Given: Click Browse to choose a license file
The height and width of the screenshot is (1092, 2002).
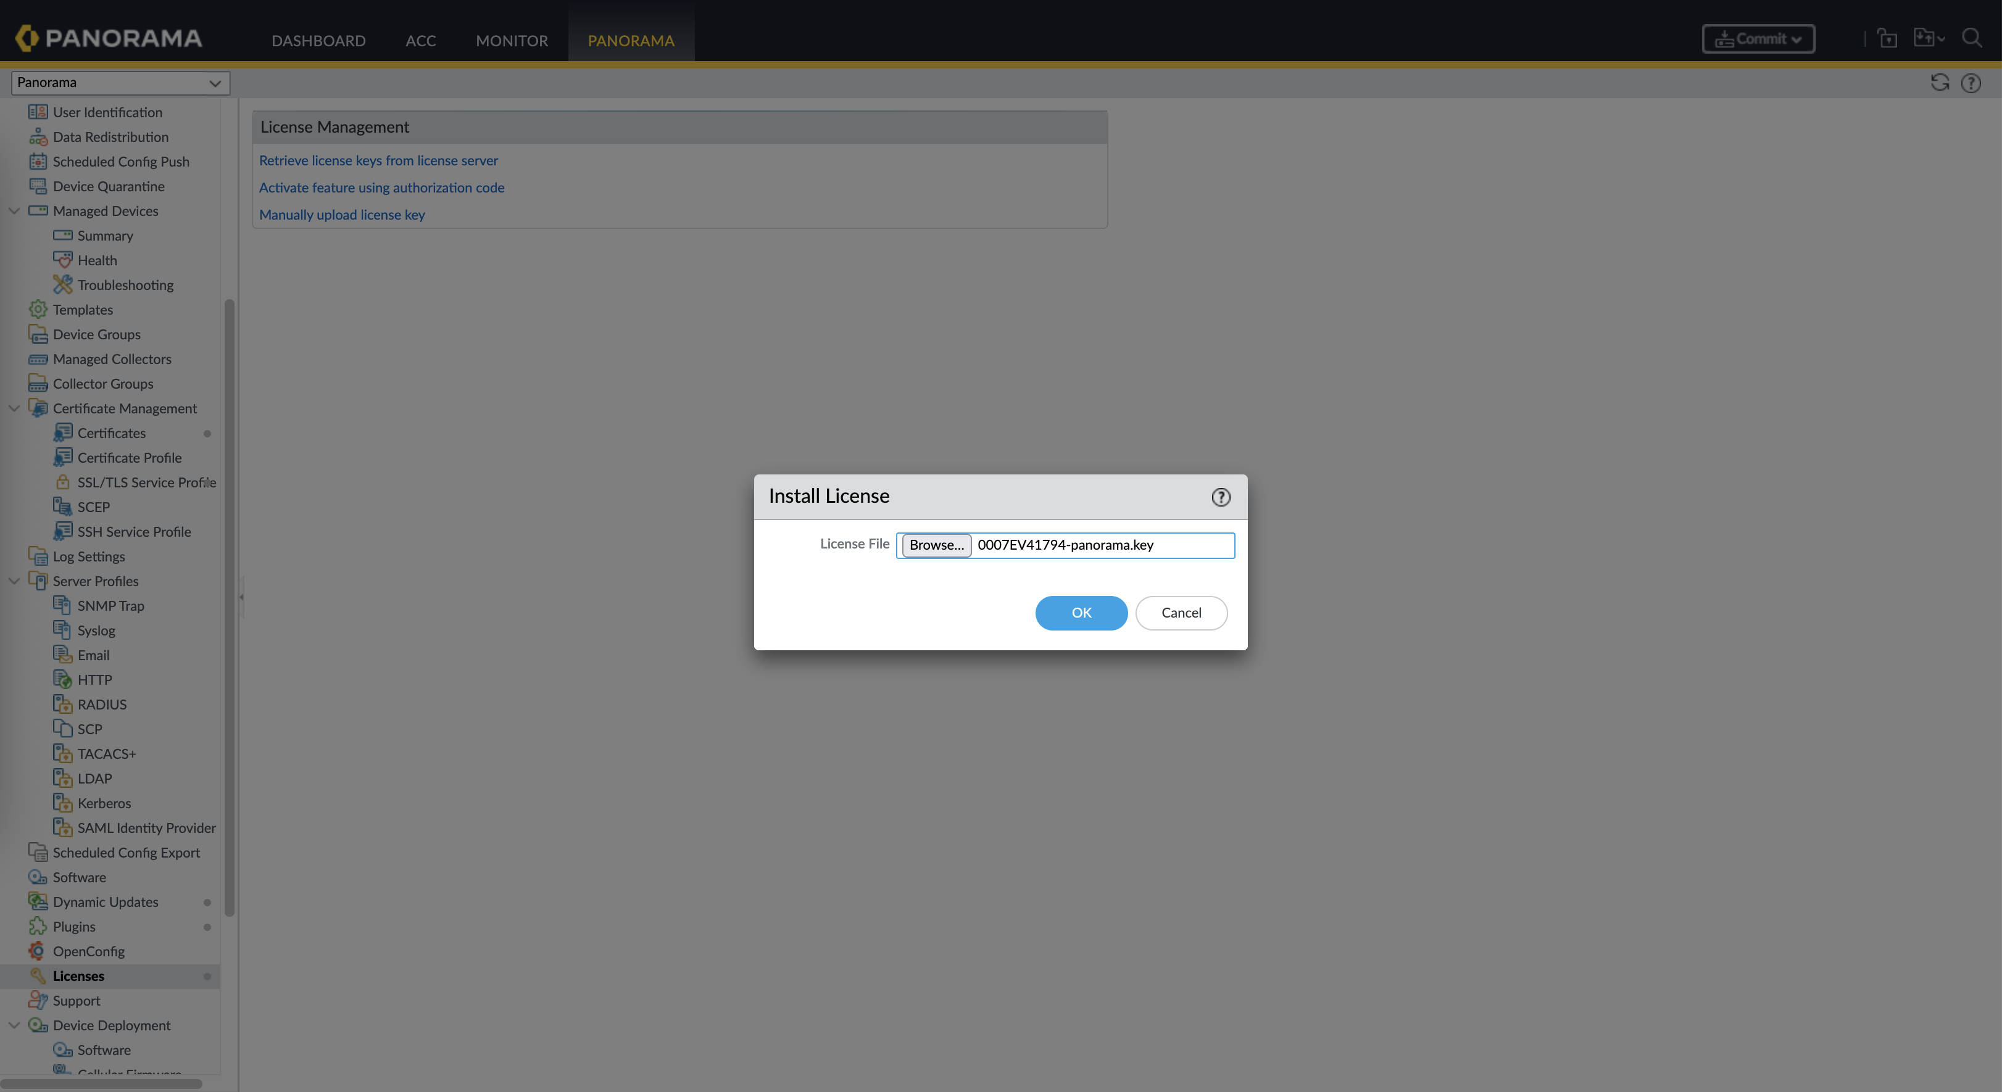Looking at the screenshot, I should [x=936, y=544].
